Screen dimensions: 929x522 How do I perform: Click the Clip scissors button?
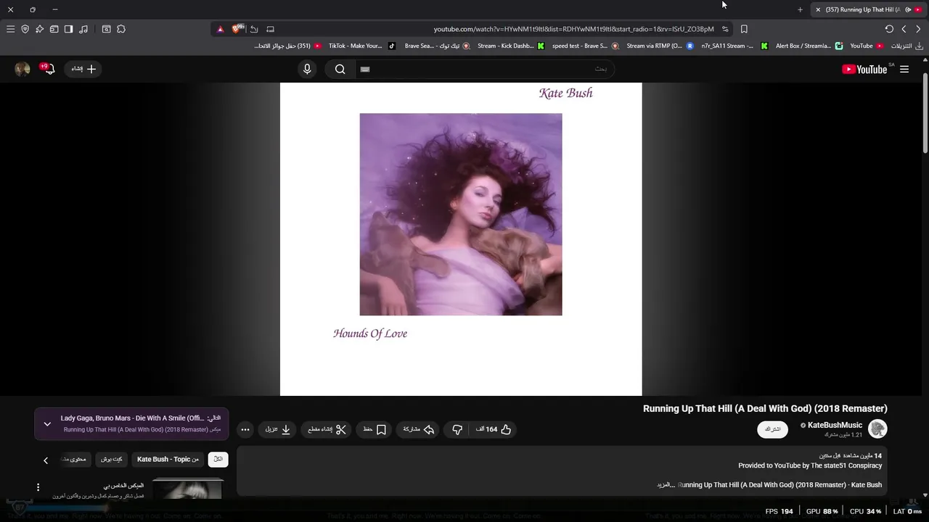(327, 429)
